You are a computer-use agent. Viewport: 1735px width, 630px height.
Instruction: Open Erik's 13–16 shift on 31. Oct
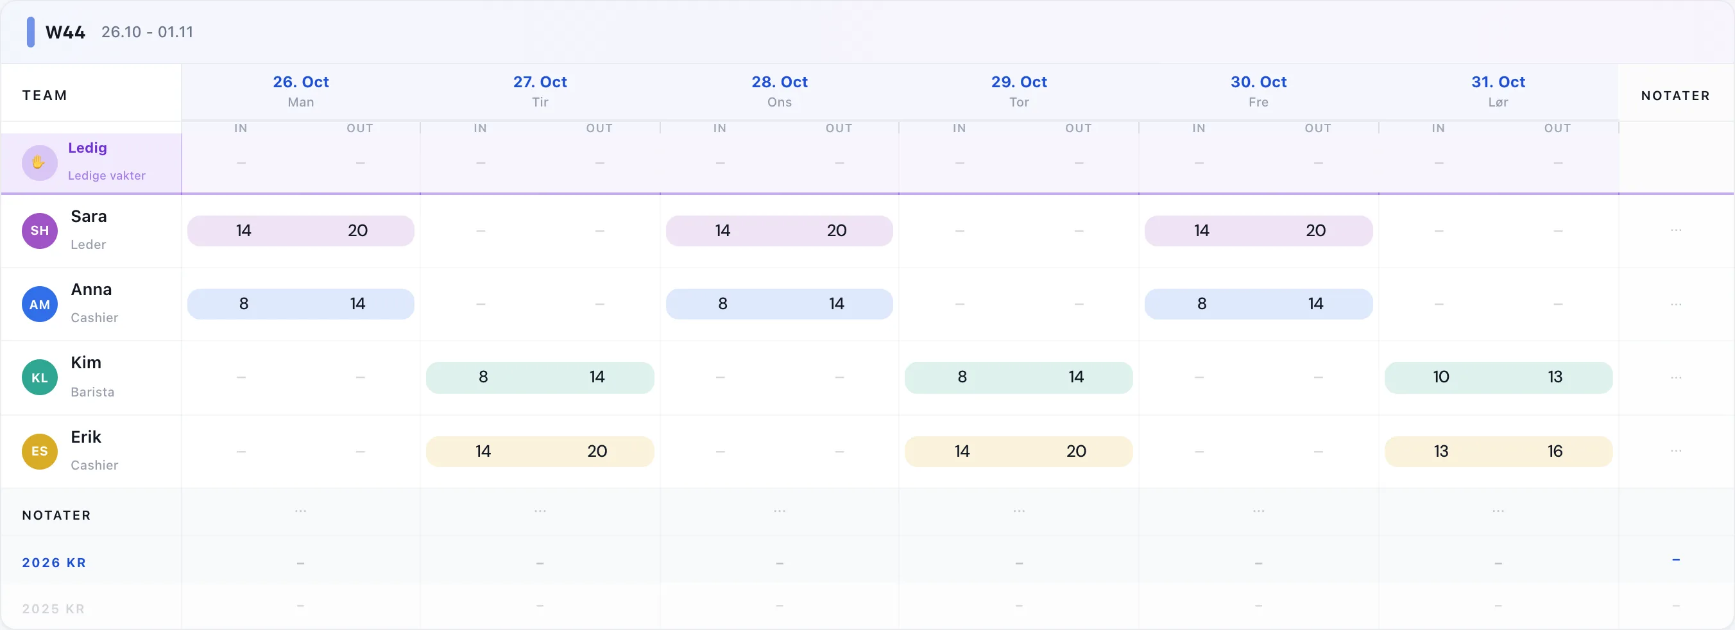(1498, 451)
